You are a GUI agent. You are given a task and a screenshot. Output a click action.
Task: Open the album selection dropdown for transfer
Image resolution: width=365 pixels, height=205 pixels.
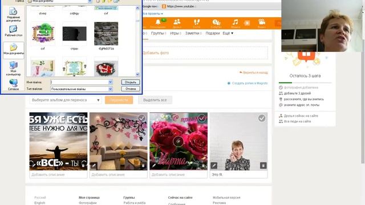pyautogui.click(x=66, y=100)
